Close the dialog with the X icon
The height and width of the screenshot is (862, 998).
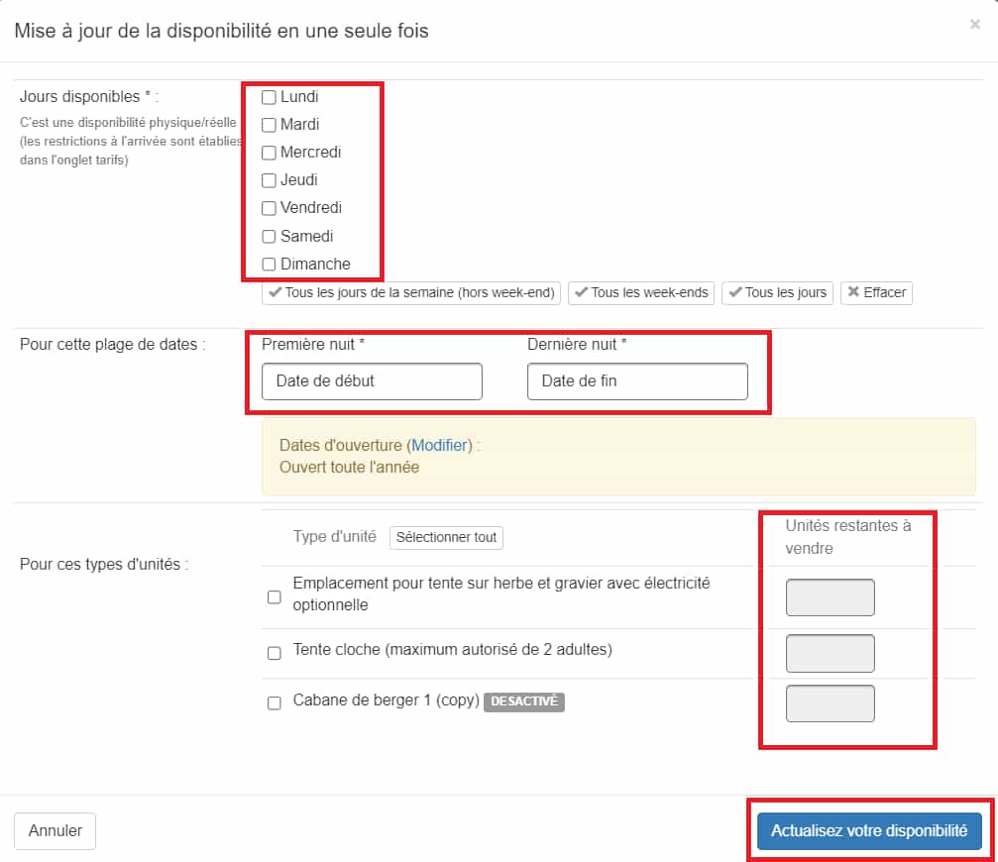pyautogui.click(x=974, y=24)
